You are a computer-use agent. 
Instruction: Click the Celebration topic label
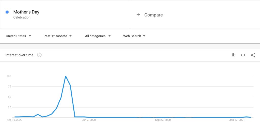pyautogui.click(x=22, y=17)
